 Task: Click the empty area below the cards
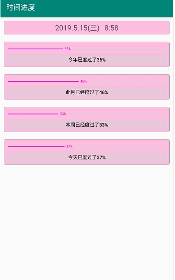(x=87, y=222)
